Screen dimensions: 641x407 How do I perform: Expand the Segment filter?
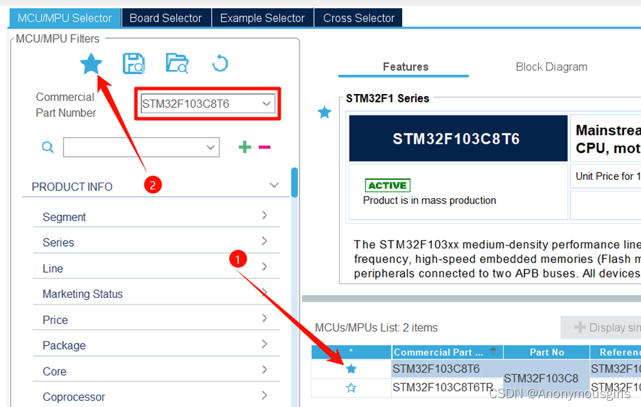click(265, 215)
